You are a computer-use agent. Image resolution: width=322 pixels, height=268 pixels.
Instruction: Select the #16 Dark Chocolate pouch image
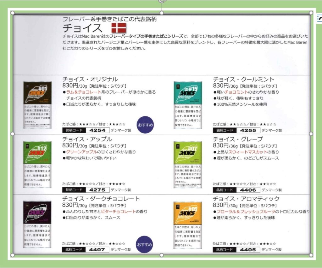tap(37, 224)
